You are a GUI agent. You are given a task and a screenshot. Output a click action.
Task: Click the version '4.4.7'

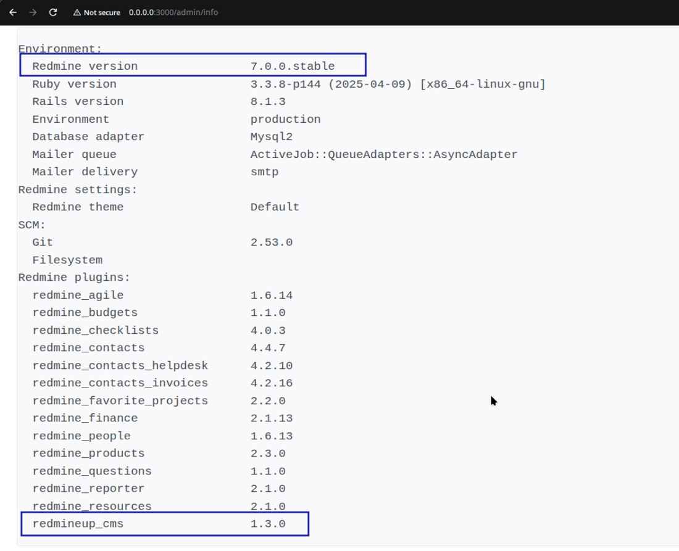tap(268, 348)
